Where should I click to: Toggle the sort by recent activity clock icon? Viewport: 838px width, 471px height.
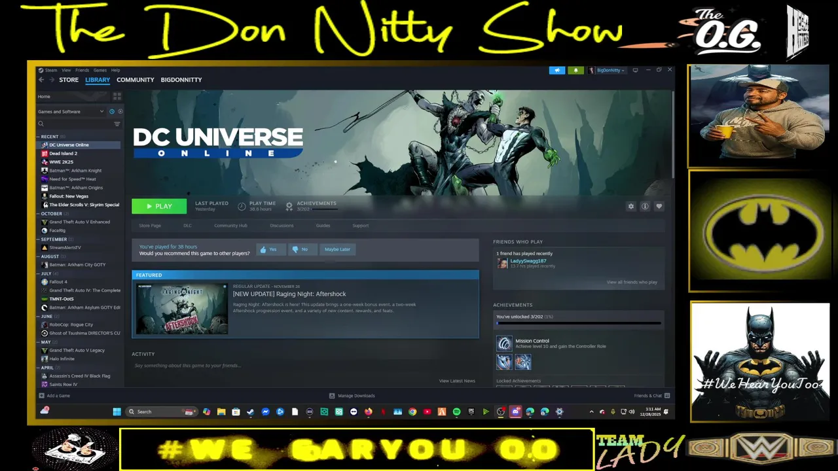[x=112, y=112]
